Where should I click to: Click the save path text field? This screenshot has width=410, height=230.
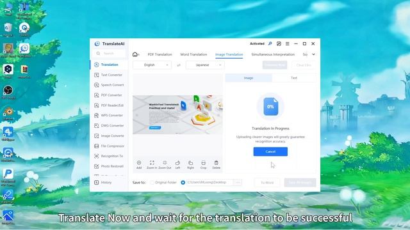coord(209,182)
